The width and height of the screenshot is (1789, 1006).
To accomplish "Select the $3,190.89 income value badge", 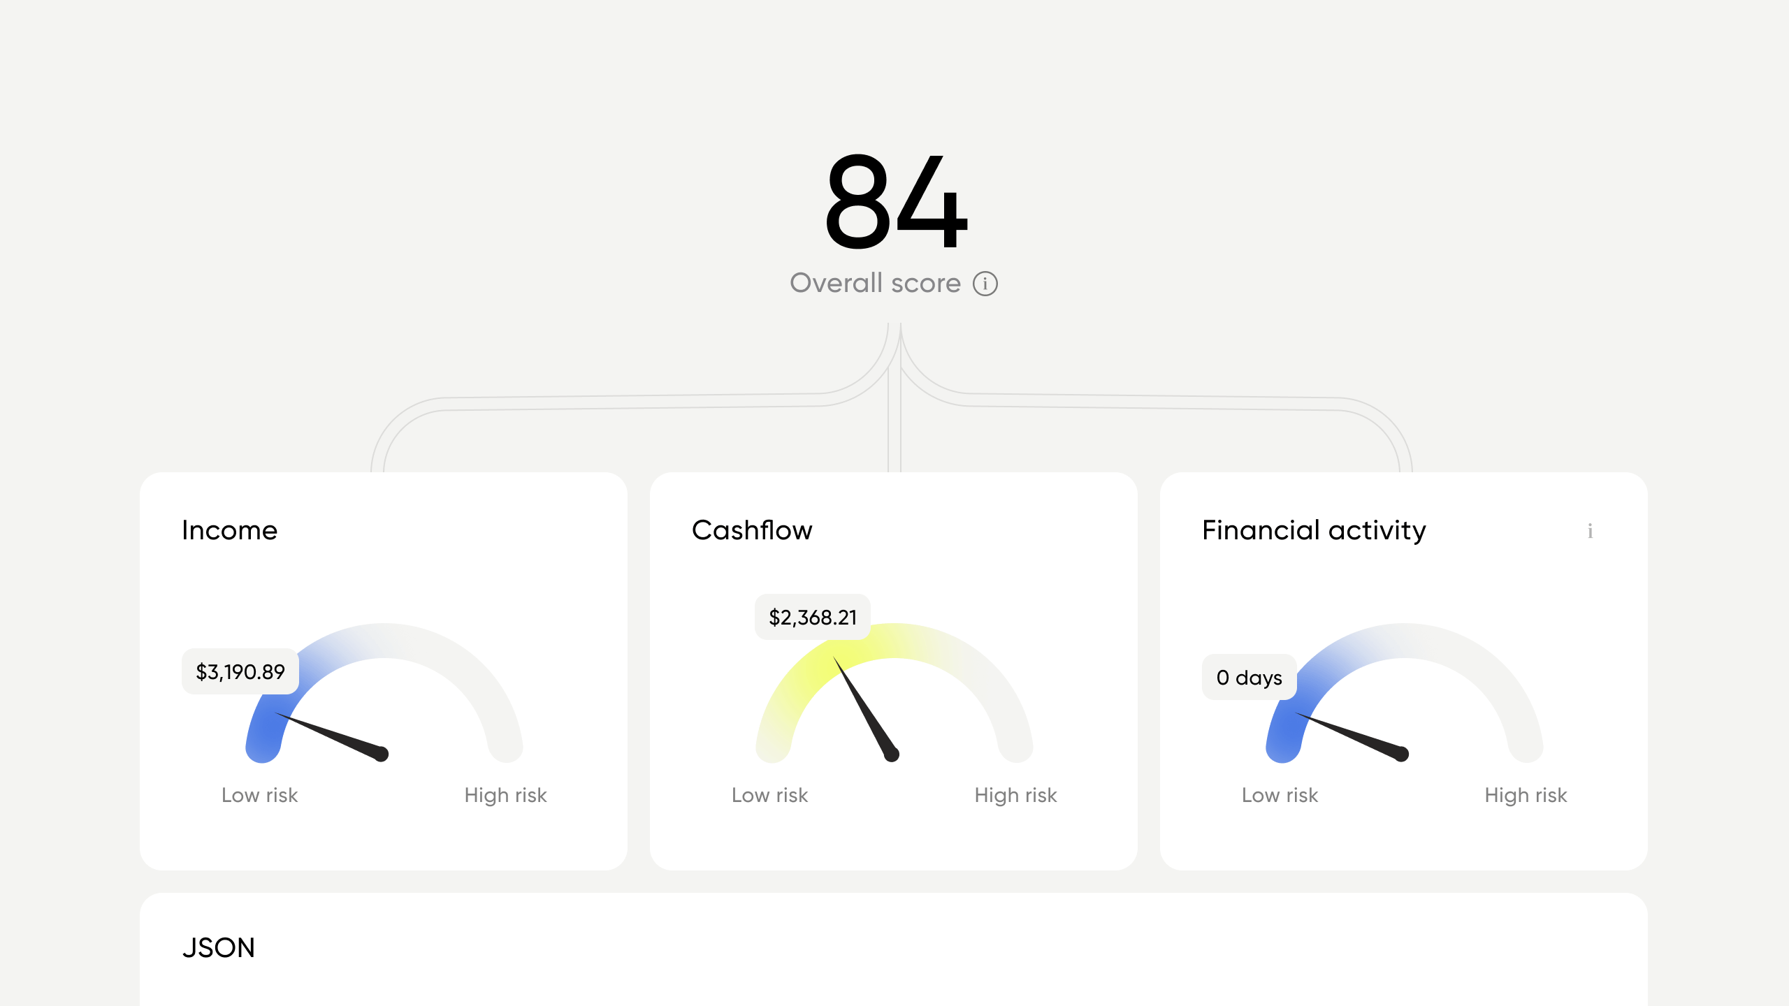I will (240, 672).
